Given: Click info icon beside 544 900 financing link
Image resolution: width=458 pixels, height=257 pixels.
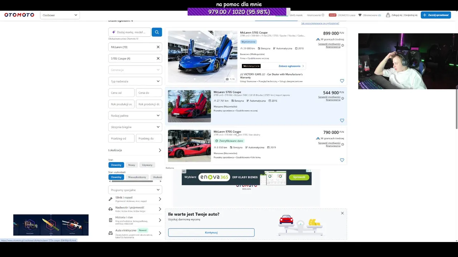Looking at the screenshot, I should pos(342,99).
